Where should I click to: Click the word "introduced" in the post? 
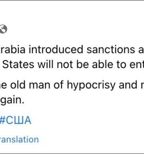pyautogui.click(x=56, y=49)
